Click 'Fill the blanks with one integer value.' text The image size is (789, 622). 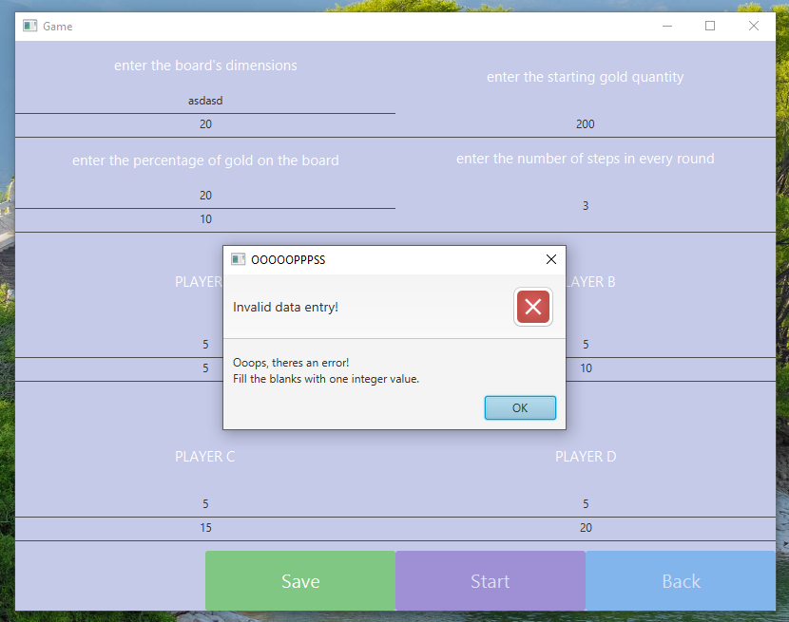click(326, 379)
